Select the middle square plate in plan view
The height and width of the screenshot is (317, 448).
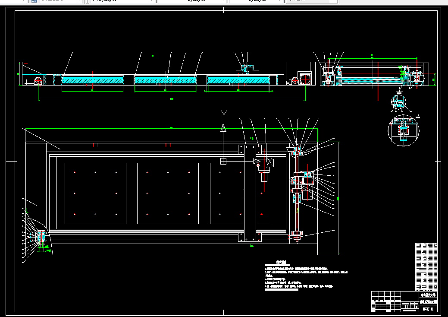[168, 193]
